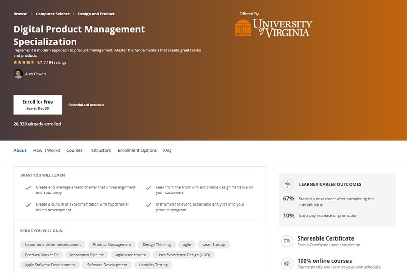Click the 7,194 ratings text
This screenshot has width=407, height=273.
tap(55, 63)
